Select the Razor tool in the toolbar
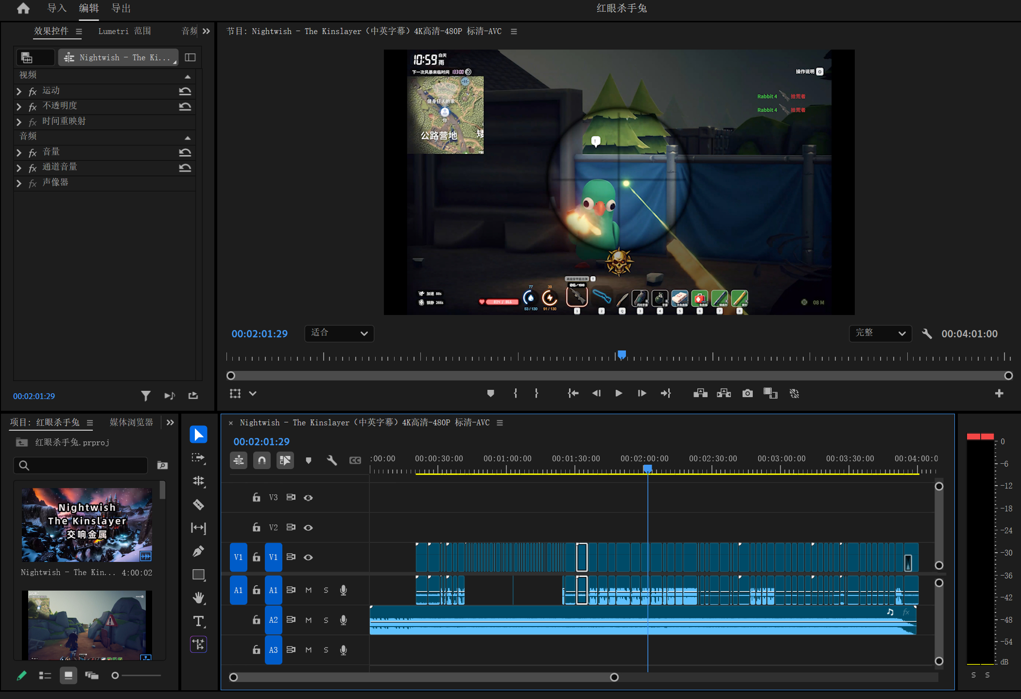This screenshot has height=699, width=1021. (198, 505)
